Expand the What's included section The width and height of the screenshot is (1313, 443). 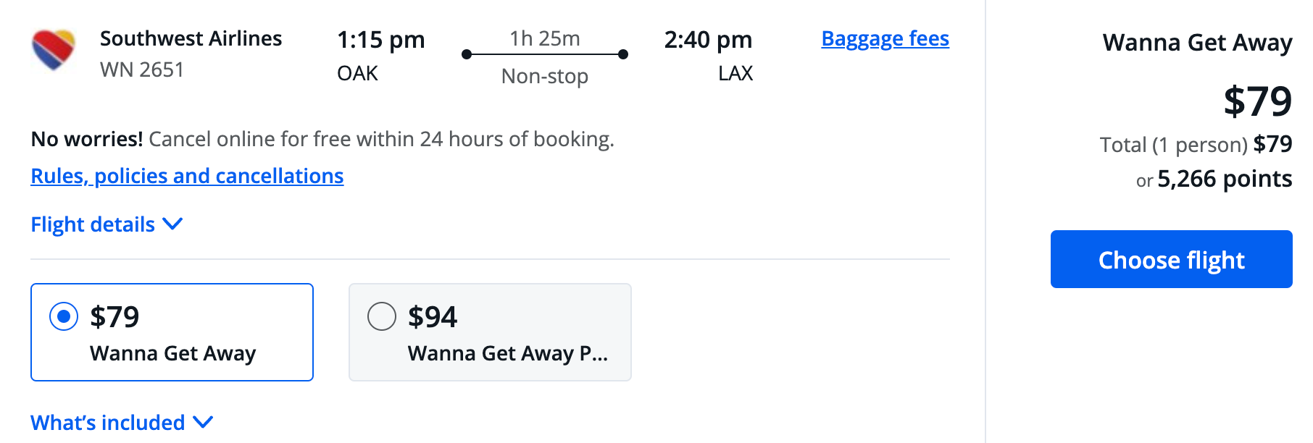tap(108, 422)
